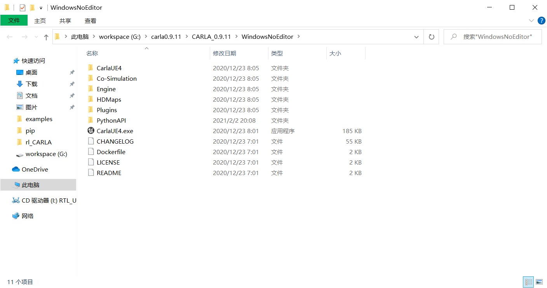Click the Desktop icon in sidebar
547x288 pixels.
(x=20, y=72)
